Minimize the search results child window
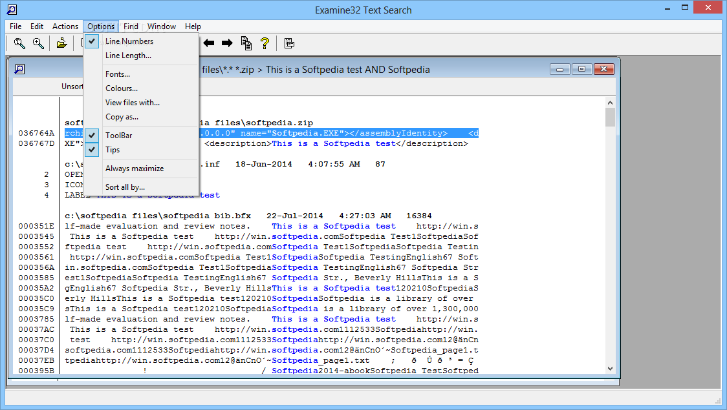727x410 pixels. tap(560, 69)
